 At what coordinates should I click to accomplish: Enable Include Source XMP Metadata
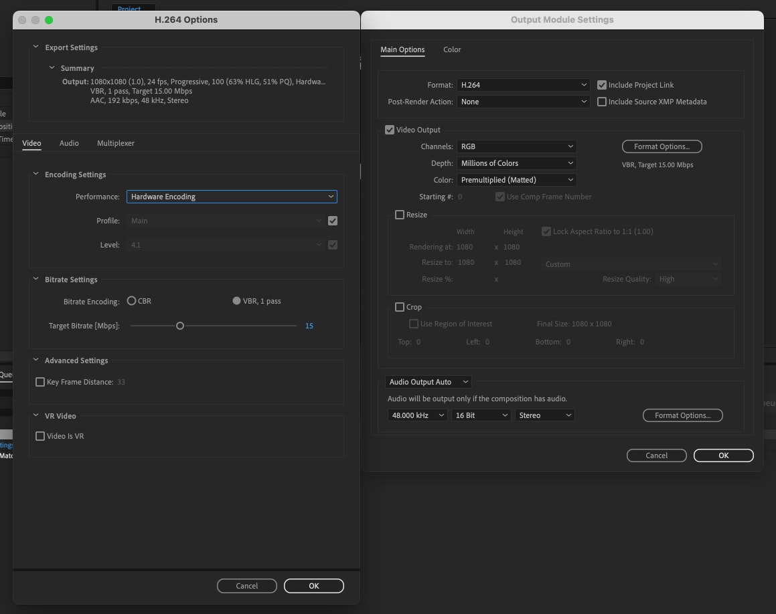coord(602,102)
